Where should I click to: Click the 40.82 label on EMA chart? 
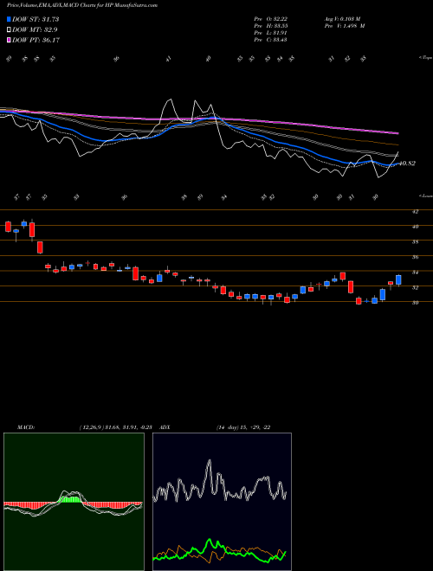click(x=407, y=164)
